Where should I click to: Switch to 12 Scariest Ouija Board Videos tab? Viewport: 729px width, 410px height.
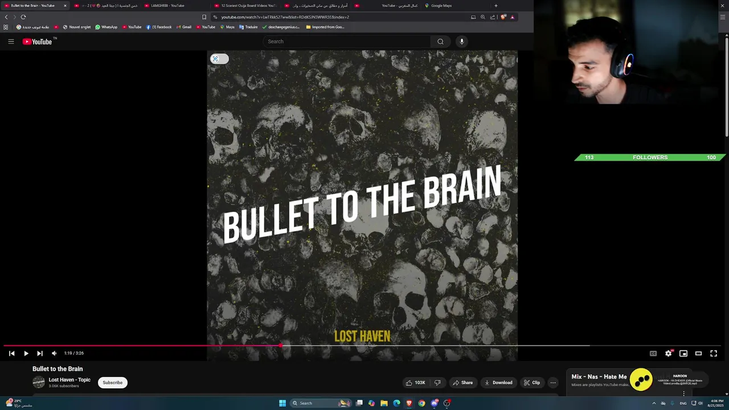pos(245,6)
